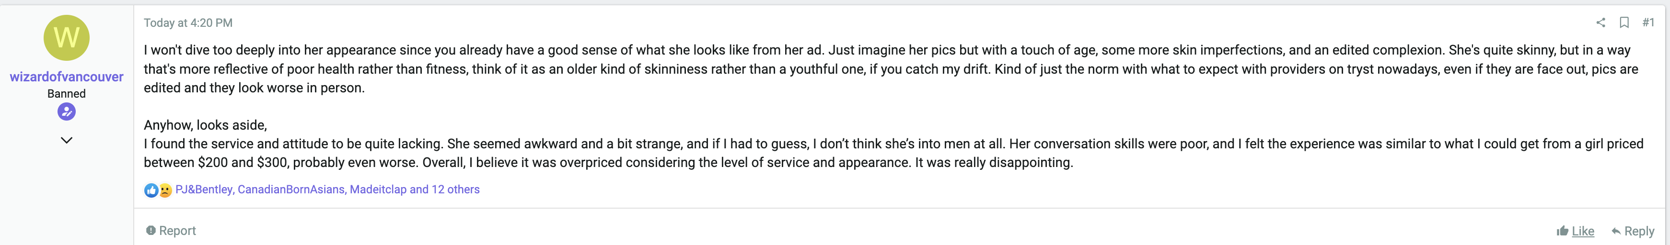The width and height of the screenshot is (1670, 245).
Task: Click the purple thread starter badge icon
Action: pos(66,112)
